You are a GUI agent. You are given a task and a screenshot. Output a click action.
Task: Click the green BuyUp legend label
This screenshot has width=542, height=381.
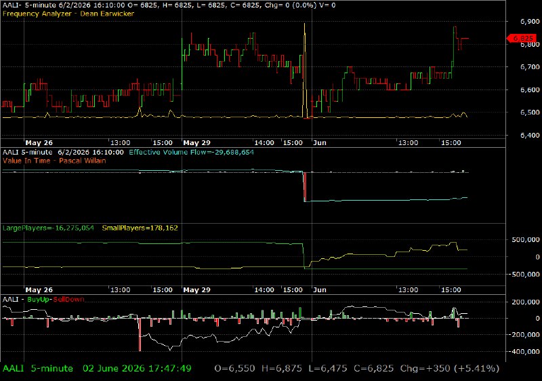pyautogui.click(x=39, y=300)
